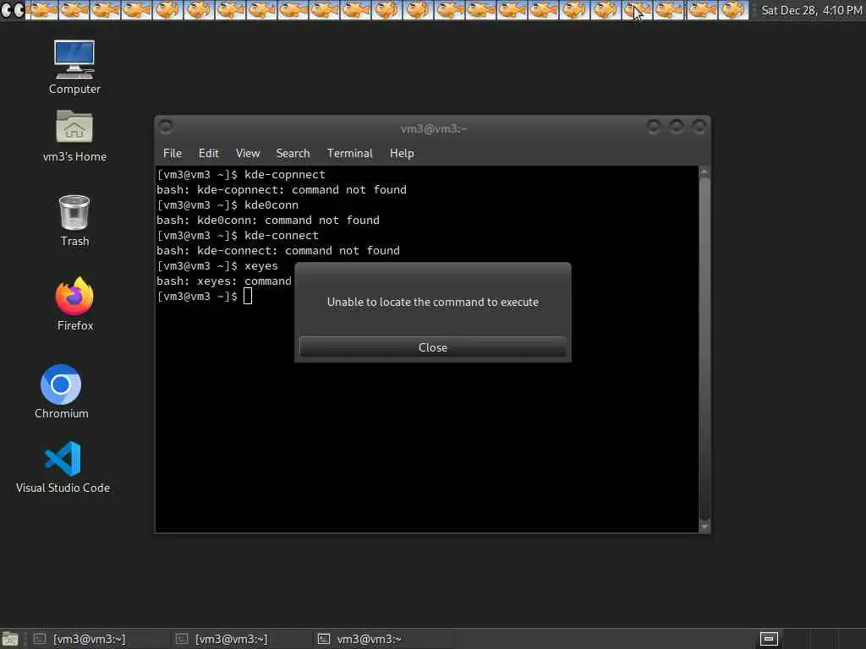Viewport: 866px width, 649px height.
Task: Open the Computer desktop icon
Action: click(74, 68)
